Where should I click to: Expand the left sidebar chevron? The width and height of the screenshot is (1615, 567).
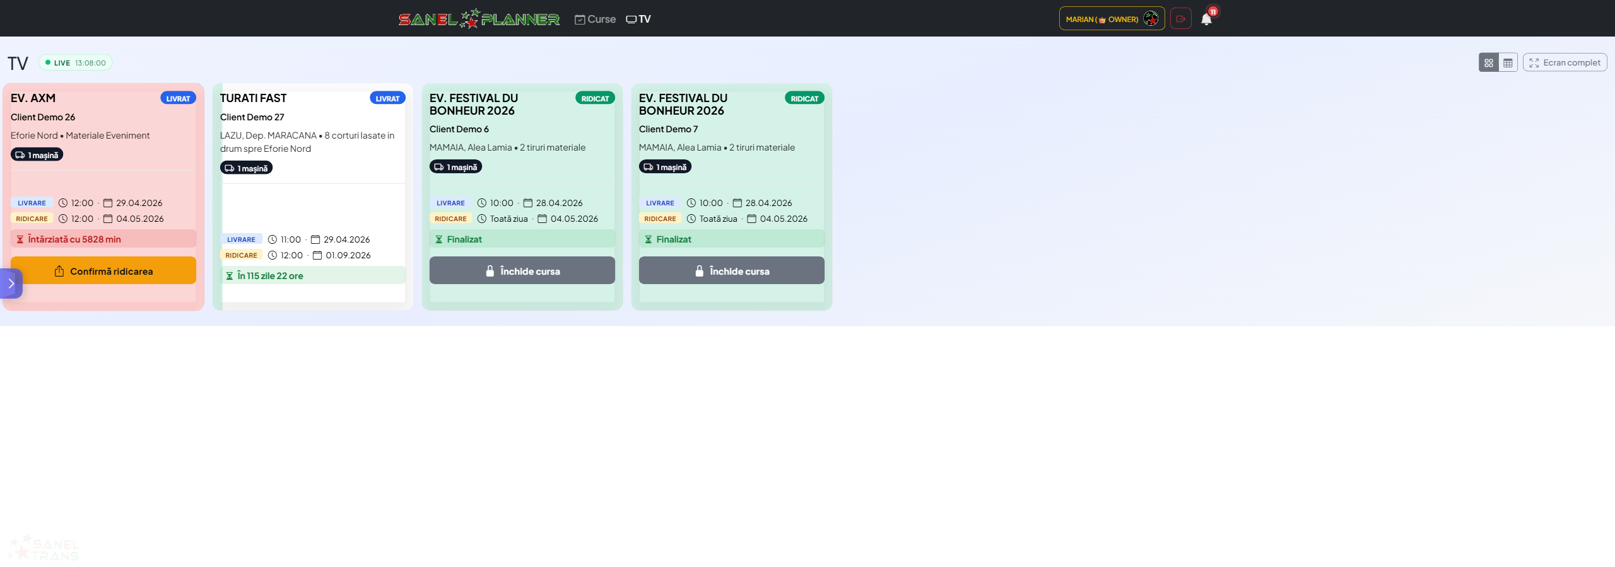[11, 283]
